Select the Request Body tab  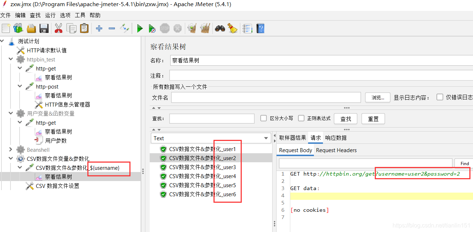(x=296, y=150)
